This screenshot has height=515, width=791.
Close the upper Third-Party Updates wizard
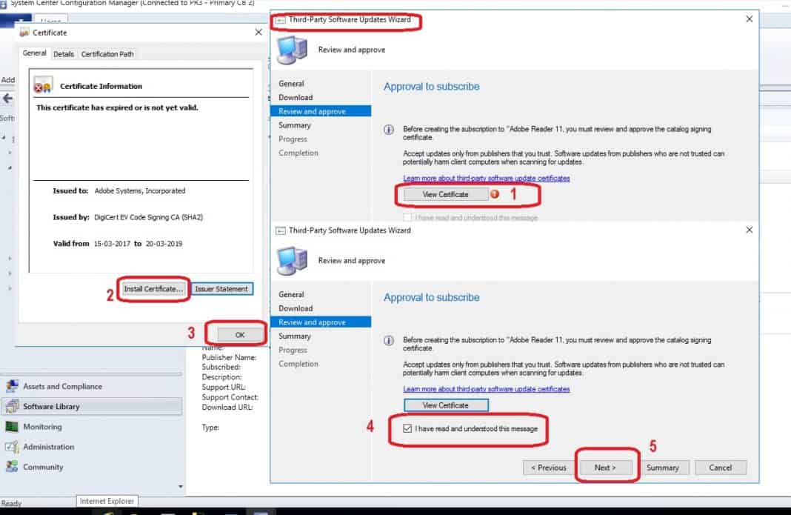tap(749, 19)
